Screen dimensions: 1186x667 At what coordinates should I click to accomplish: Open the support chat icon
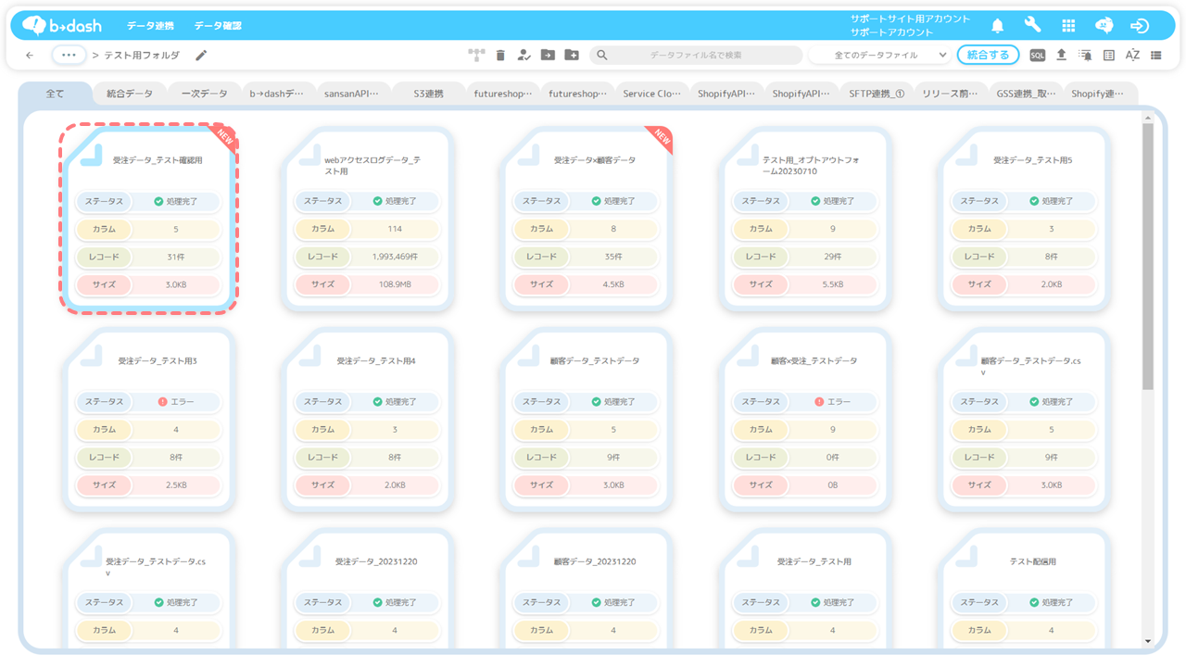[x=1104, y=25]
